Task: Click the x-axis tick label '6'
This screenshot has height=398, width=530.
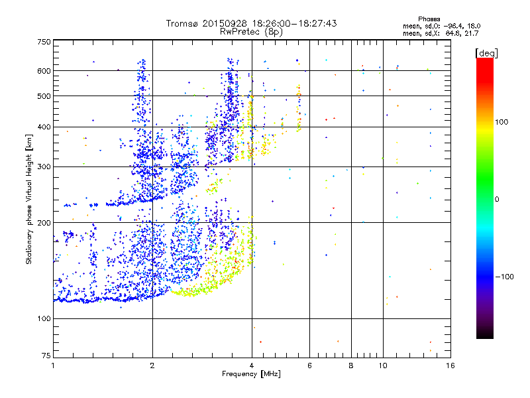Action: tap(309, 365)
